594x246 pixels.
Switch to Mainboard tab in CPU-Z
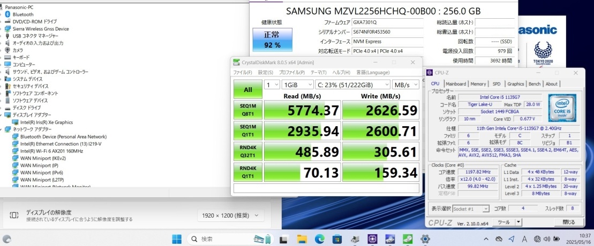pyautogui.click(x=456, y=84)
